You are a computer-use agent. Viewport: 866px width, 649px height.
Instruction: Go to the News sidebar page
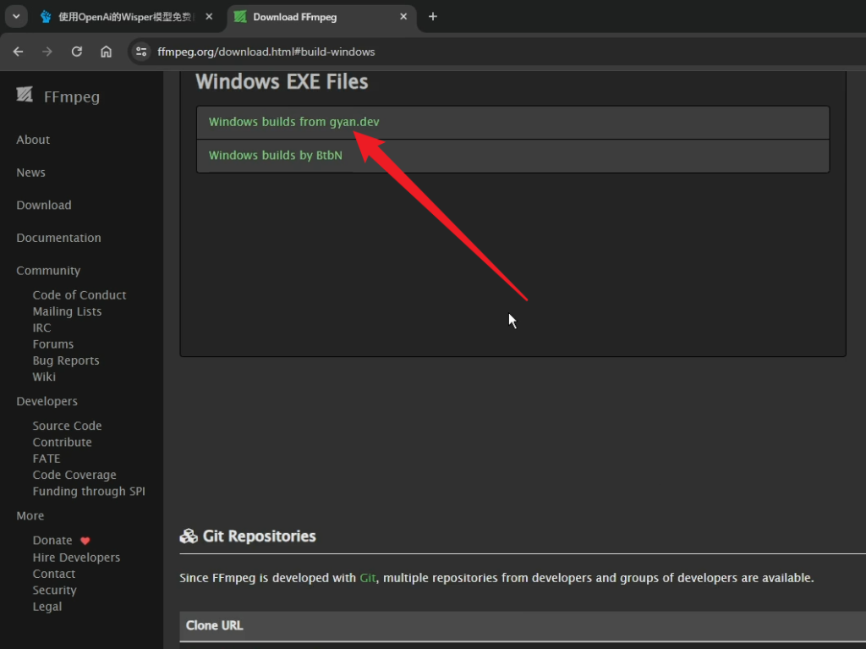click(x=30, y=173)
